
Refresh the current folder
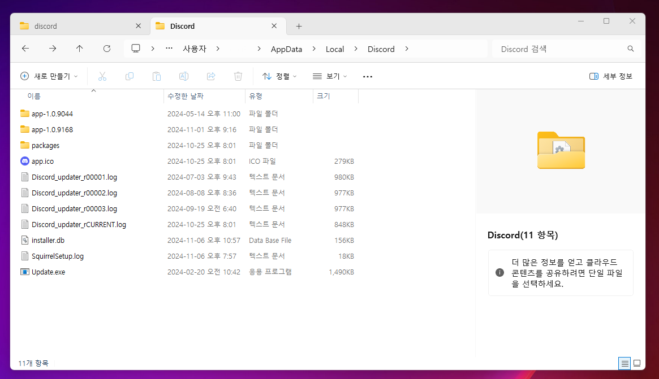pyautogui.click(x=107, y=49)
